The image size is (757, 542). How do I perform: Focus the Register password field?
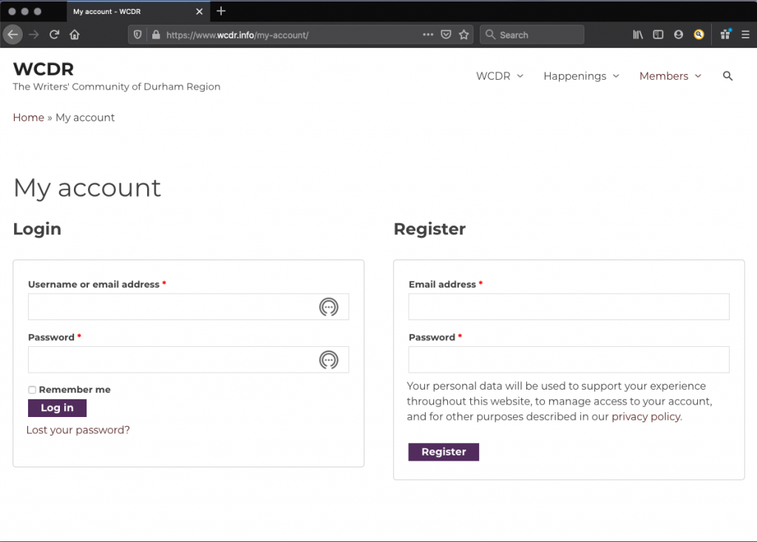[x=568, y=360]
